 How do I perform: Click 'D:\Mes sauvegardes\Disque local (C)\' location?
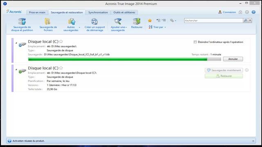click(x=74, y=73)
